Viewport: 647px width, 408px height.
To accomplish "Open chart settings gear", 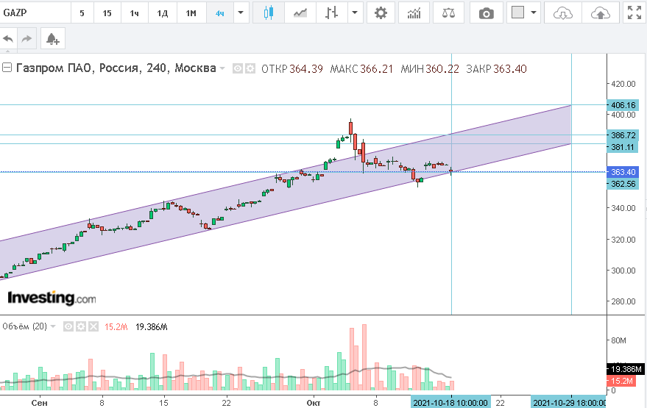I will point(381,12).
